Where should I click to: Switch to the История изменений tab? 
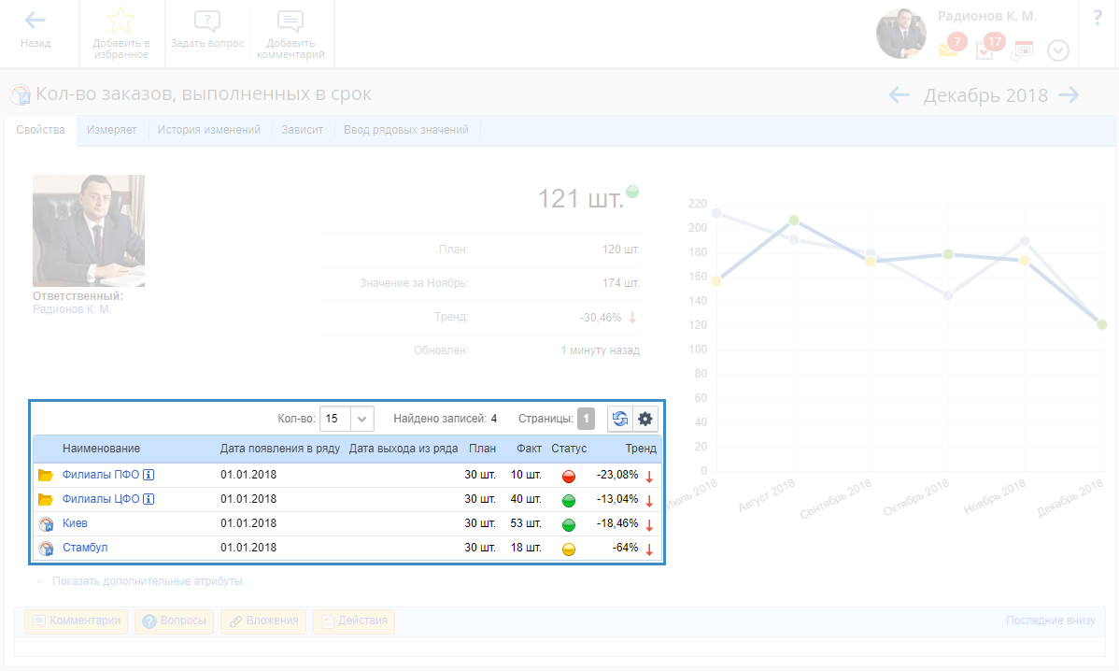pos(208,130)
